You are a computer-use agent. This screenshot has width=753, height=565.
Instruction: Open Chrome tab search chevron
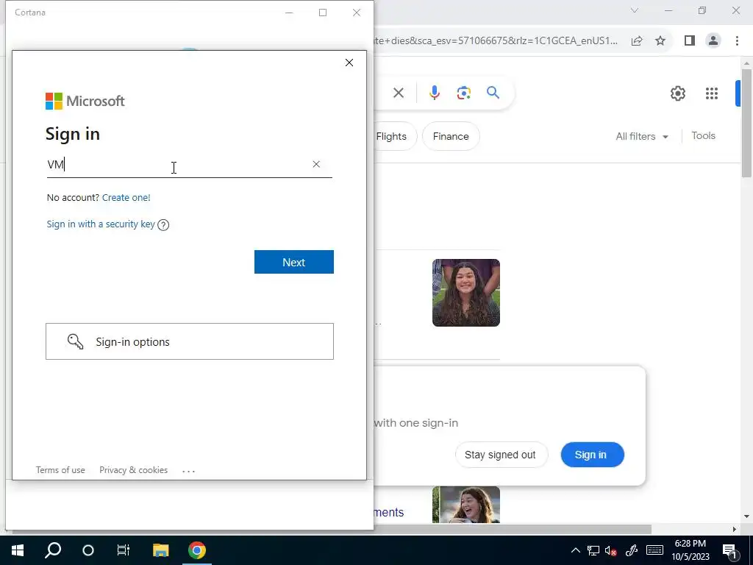635,10
